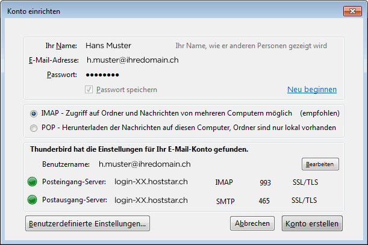Click the SSL/TLS value in the Postausgang row
This screenshot has width=368, height=245.
point(304,200)
